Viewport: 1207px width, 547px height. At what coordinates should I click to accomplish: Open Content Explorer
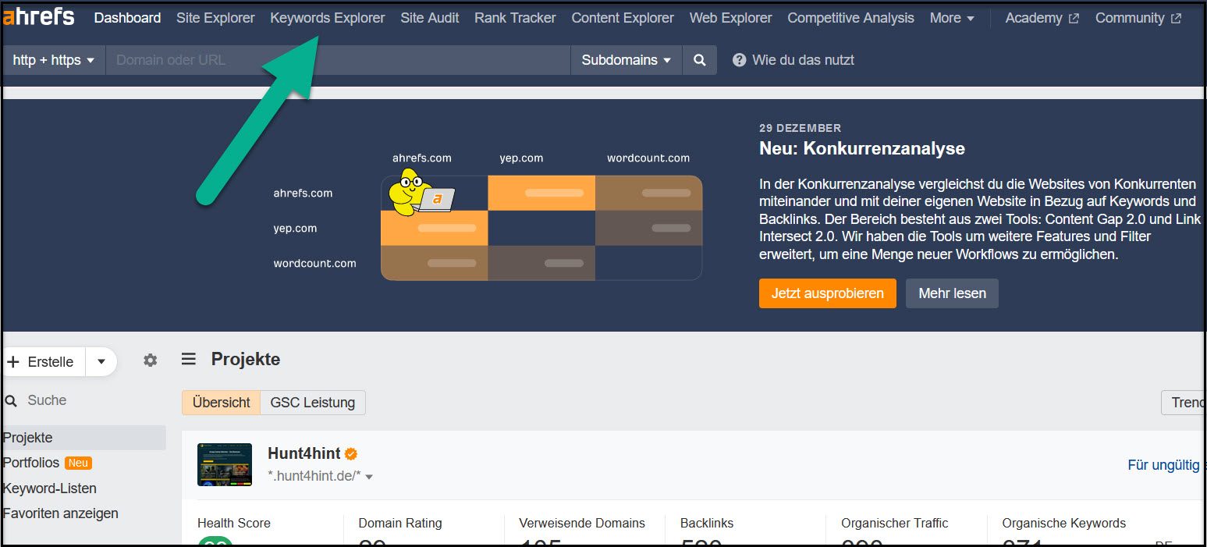point(623,18)
